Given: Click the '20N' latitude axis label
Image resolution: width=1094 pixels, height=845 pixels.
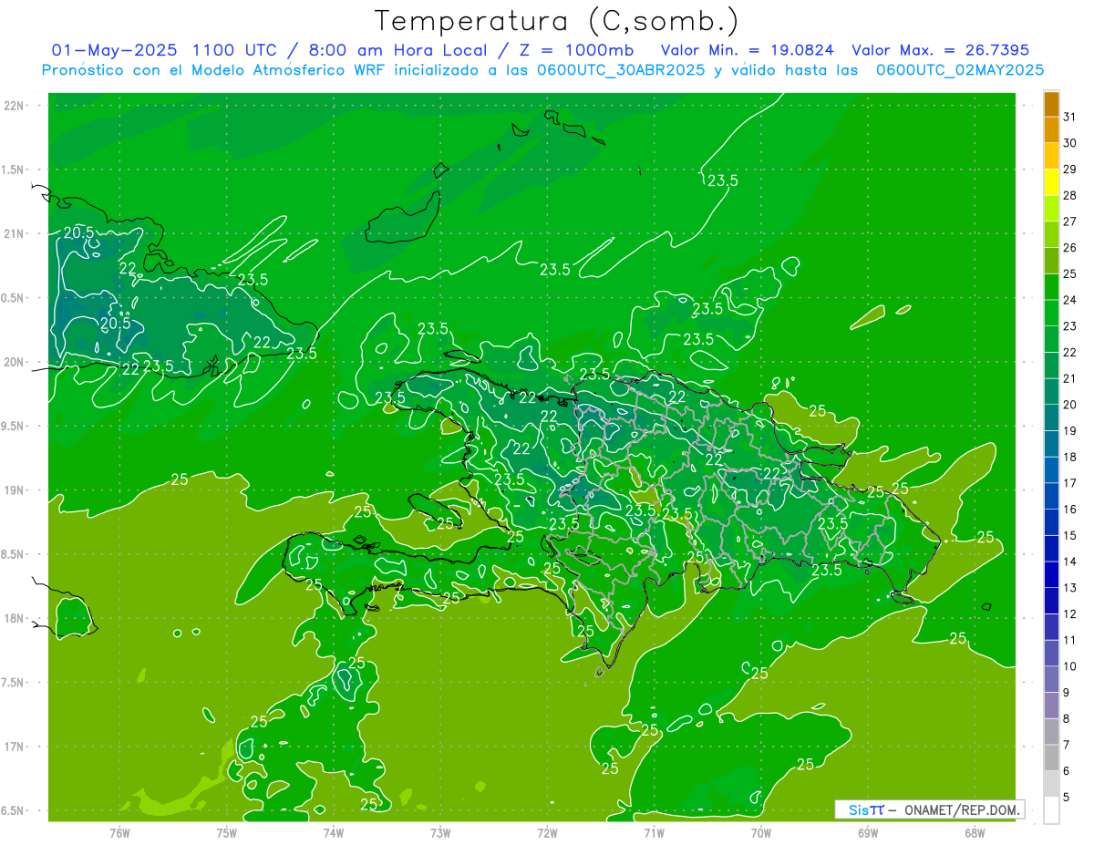Looking at the screenshot, I should tap(14, 363).
